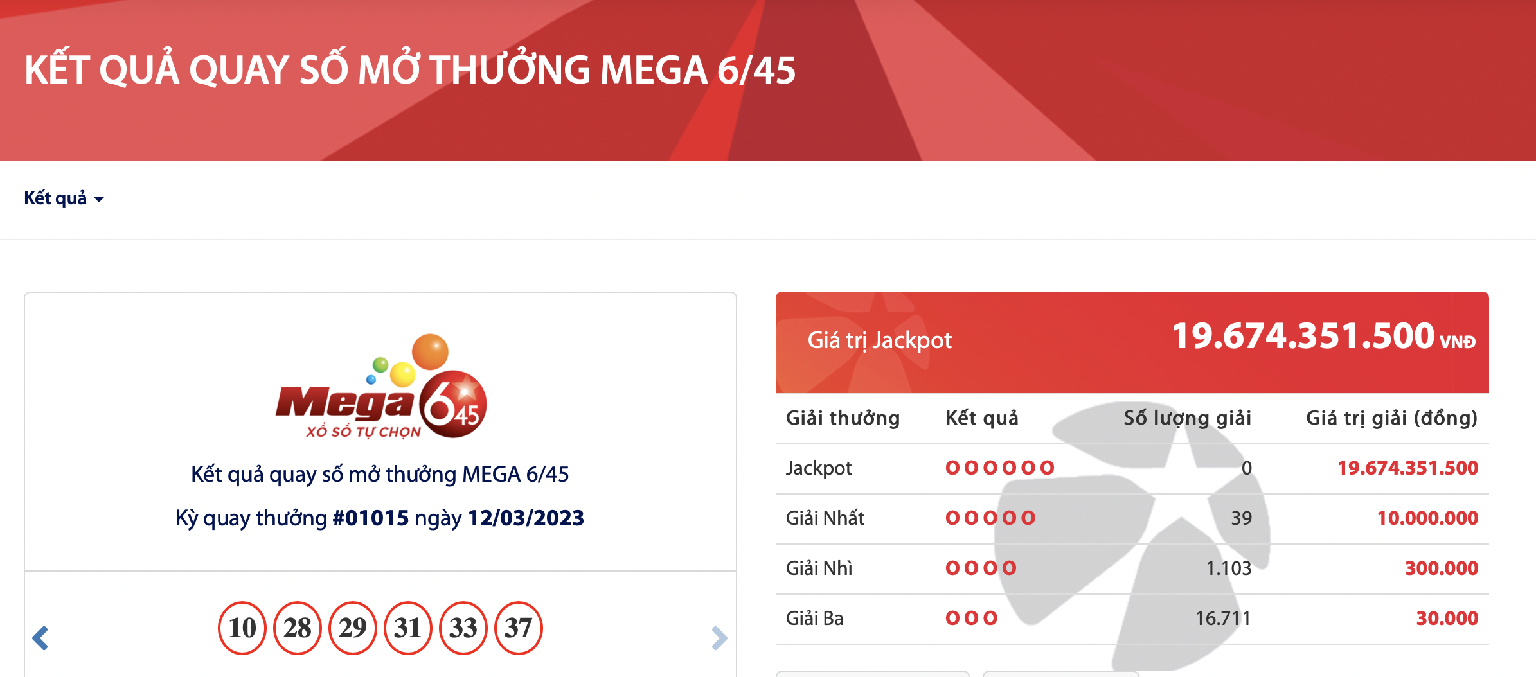Click the draw number #01015
1536x677 pixels.
pyautogui.click(x=370, y=518)
